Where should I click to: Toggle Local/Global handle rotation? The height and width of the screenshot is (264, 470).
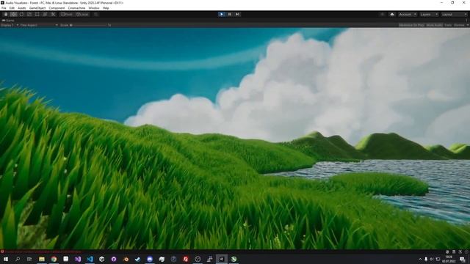[x=82, y=14]
